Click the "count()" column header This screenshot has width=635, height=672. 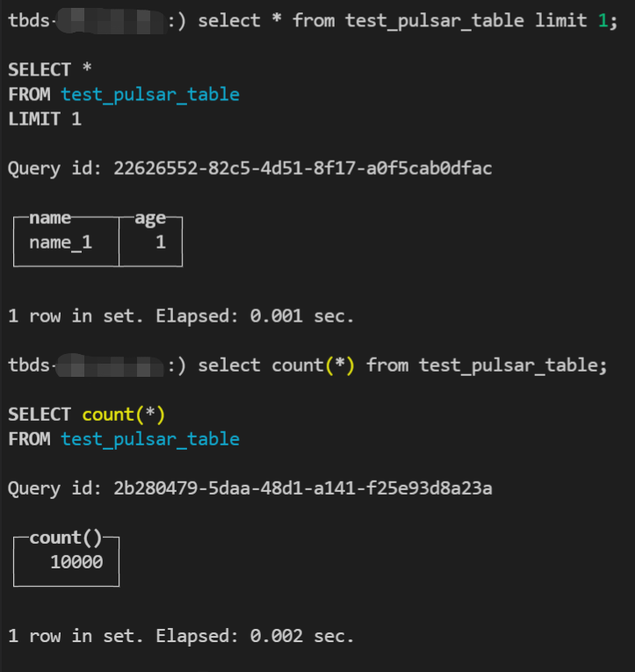[66, 538]
